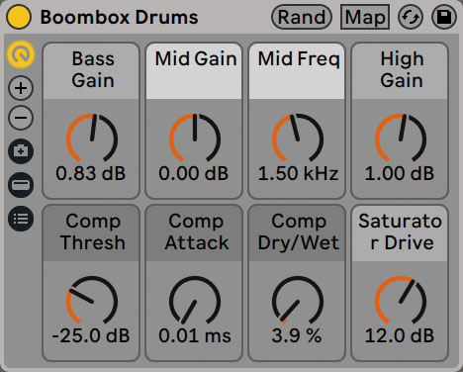Click the Comp Thresh knob
The image size is (463, 372).
pyautogui.click(x=92, y=300)
